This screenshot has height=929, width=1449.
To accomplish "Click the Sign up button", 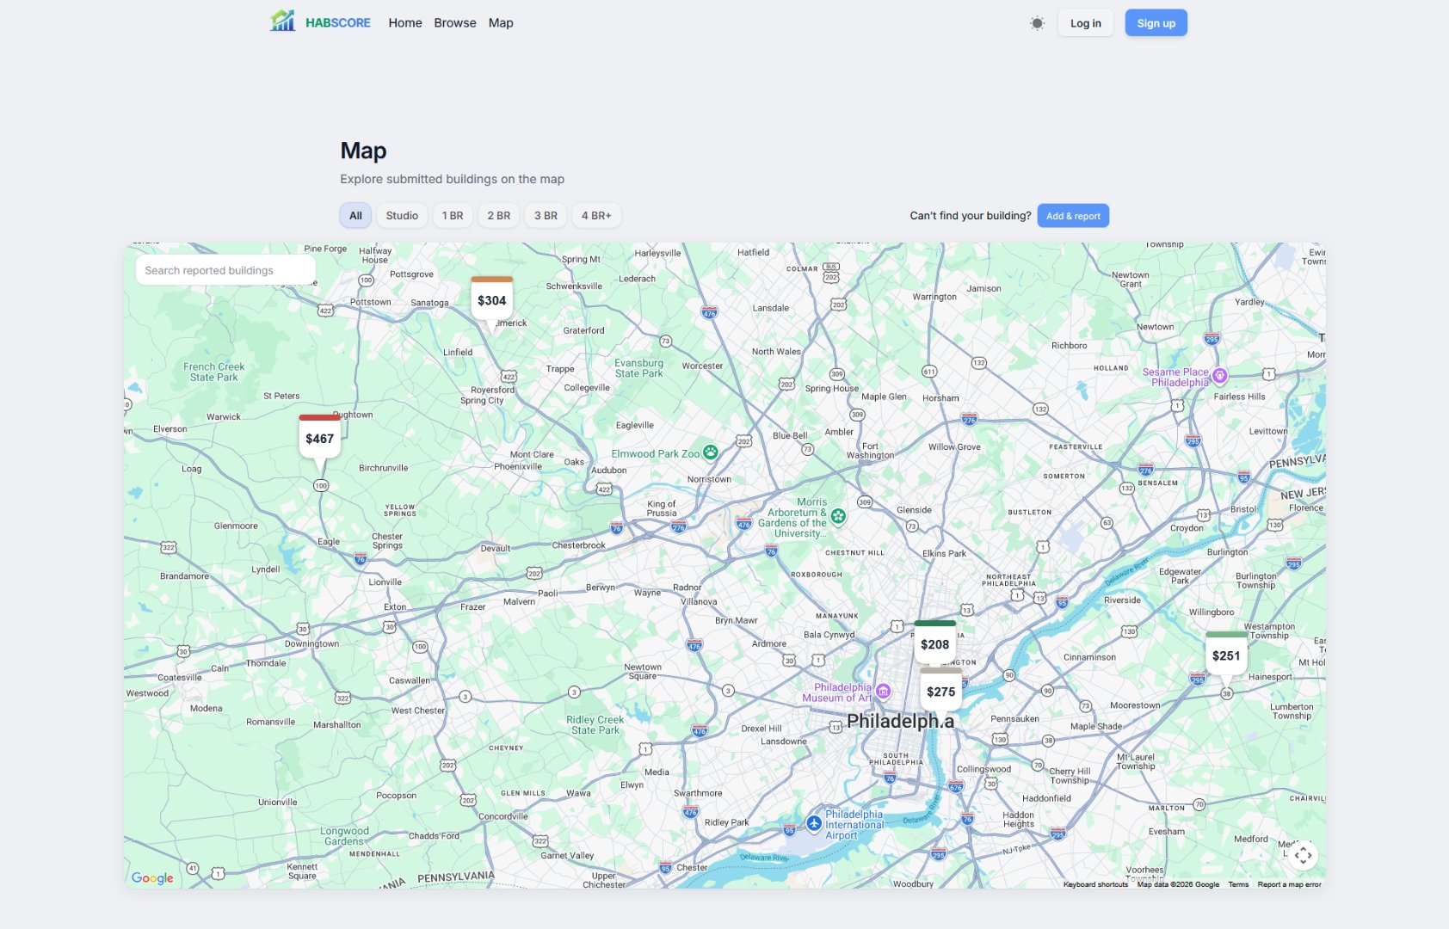I will (1156, 23).
